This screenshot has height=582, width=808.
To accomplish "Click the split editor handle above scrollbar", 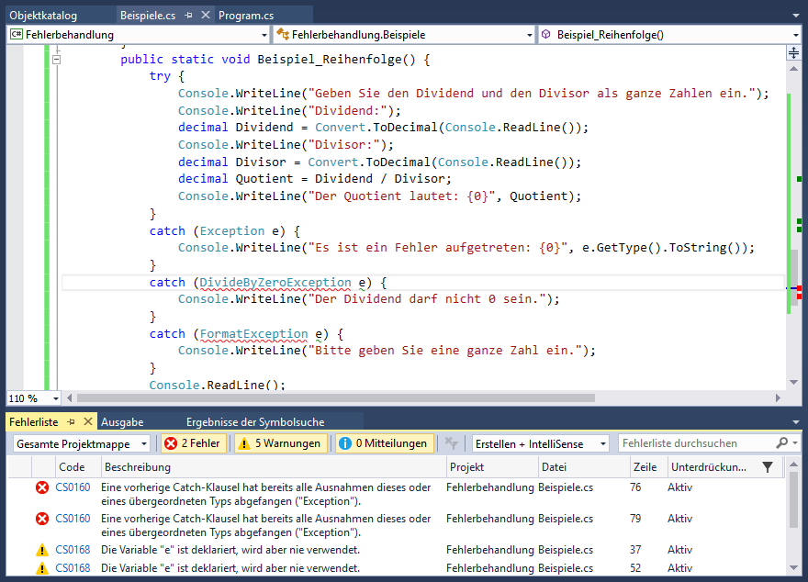I will tap(793, 53).
